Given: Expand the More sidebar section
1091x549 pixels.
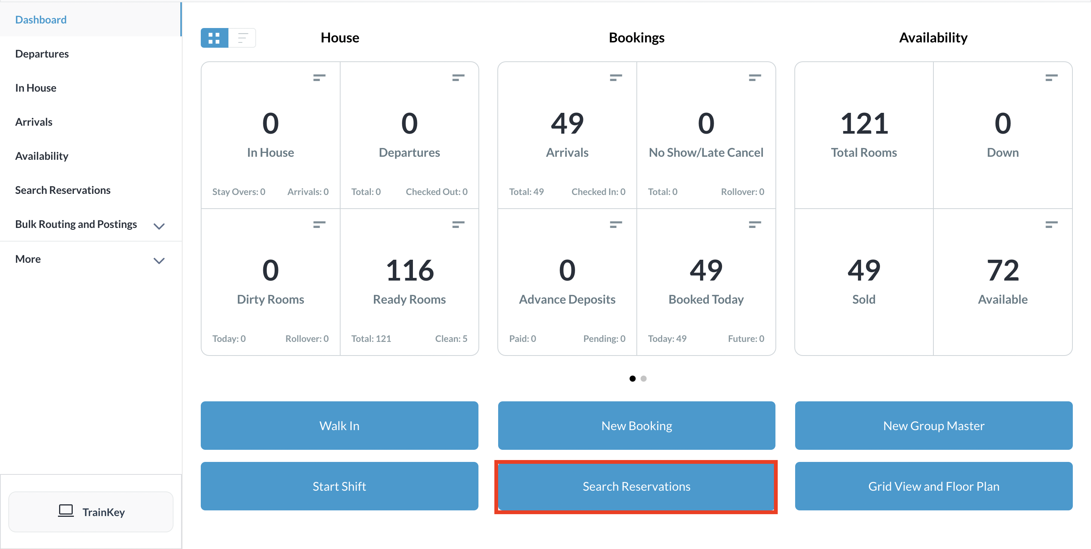Looking at the screenshot, I should click(x=159, y=260).
